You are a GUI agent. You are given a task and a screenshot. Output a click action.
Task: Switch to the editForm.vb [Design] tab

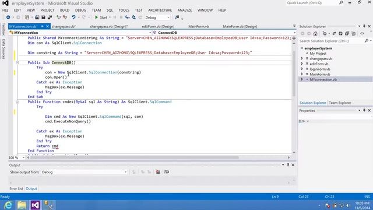click(x=158, y=26)
